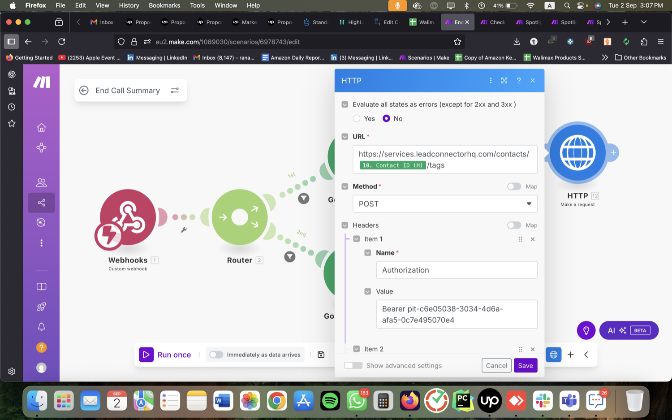Select the Router module on the canvas
The image size is (672, 420).
point(239,217)
